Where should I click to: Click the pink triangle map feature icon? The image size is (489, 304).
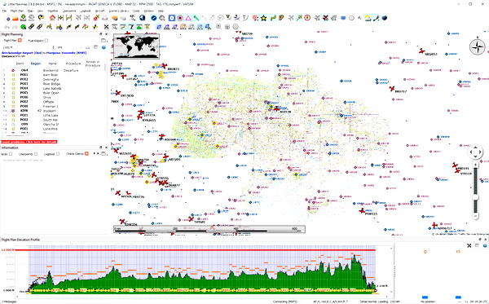[188, 18]
